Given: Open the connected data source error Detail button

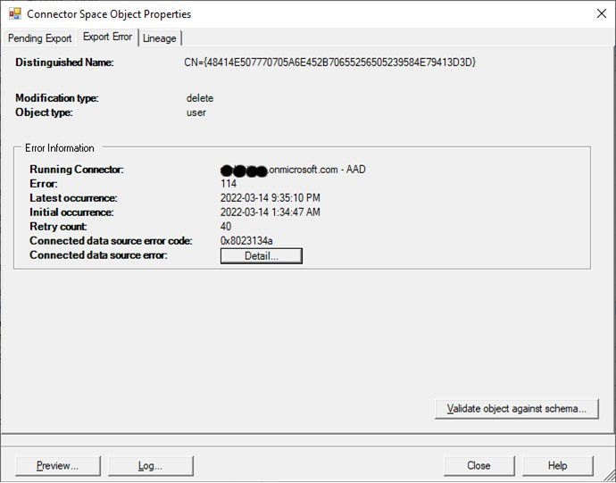Looking at the screenshot, I should (262, 256).
